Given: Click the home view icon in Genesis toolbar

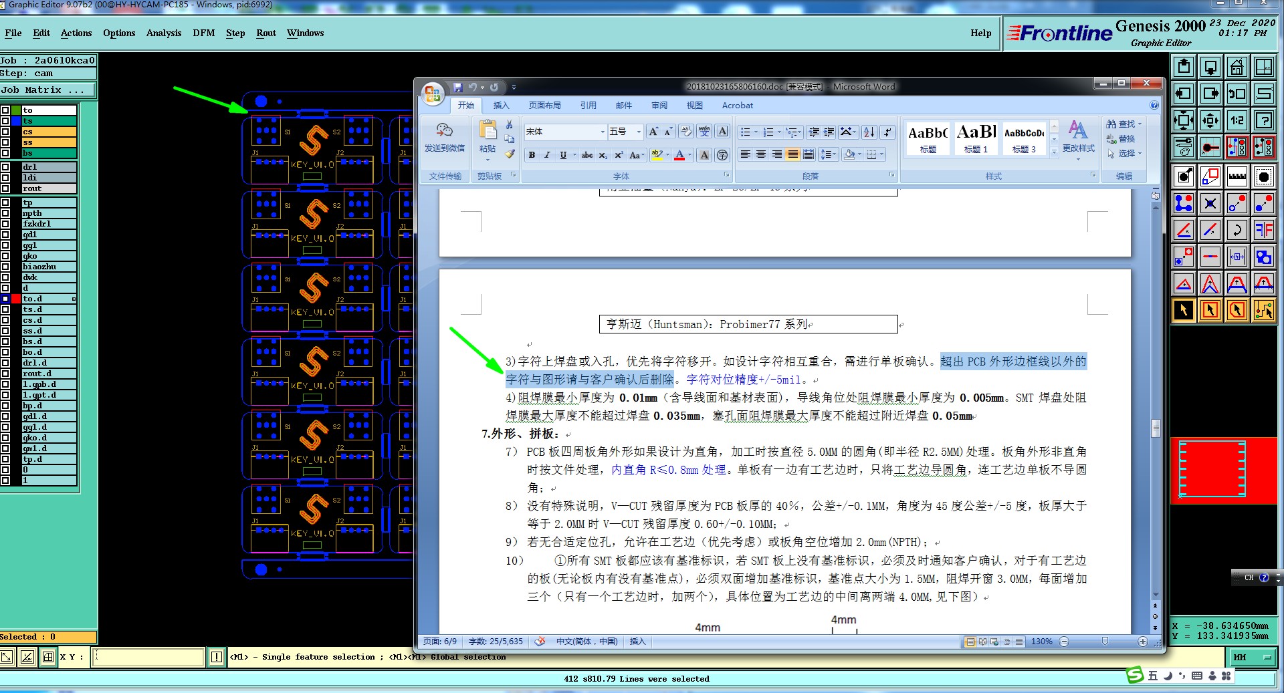Looking at the screenshot, I should pyautogui.click(x=1237, y=67).
